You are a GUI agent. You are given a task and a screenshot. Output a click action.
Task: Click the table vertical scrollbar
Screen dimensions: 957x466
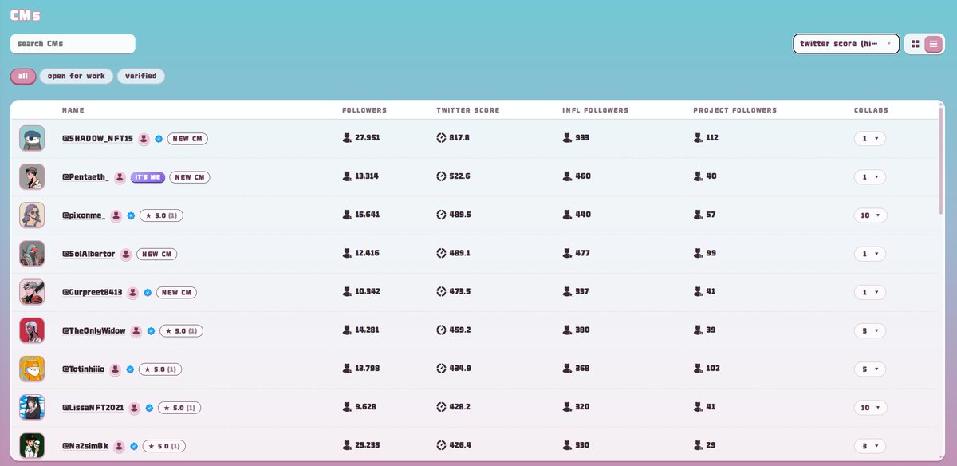pos(942,160)
